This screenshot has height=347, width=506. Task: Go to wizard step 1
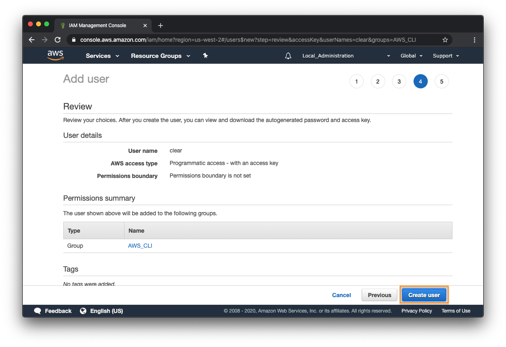pos(356,81)
